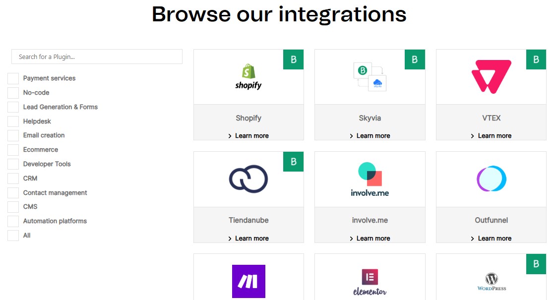Screen dimensions: 555x300
Task: Click green B badge on VTEX card
Action: (x=536, y=60)
